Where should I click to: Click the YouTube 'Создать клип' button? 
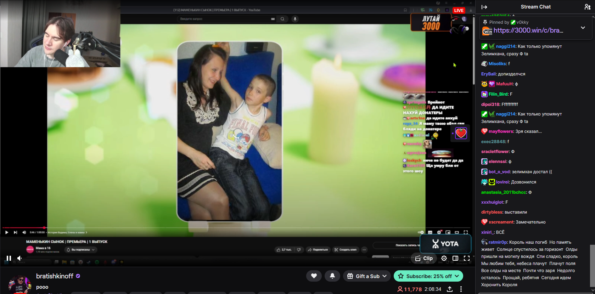(x=346, y=250)
